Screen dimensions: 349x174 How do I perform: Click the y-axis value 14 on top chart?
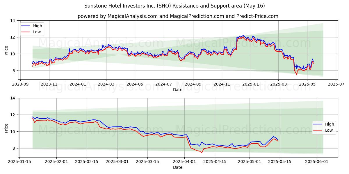pos(13,21)
